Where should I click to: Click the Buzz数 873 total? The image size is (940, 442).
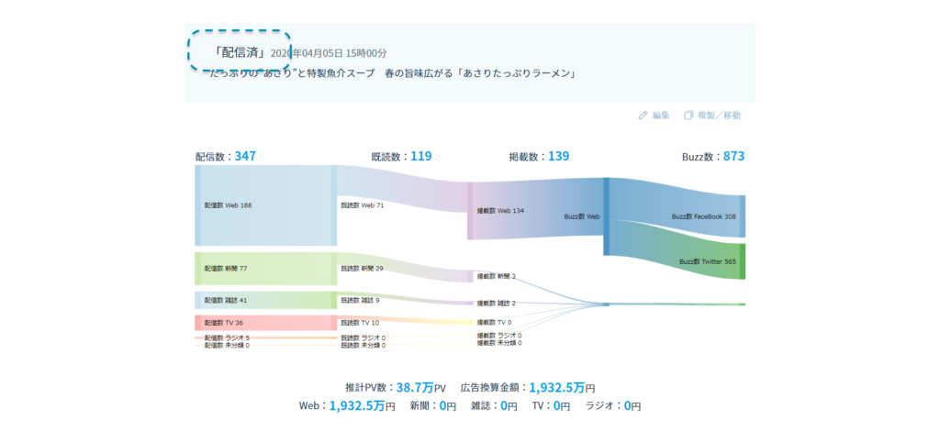[x=712, y=157]
